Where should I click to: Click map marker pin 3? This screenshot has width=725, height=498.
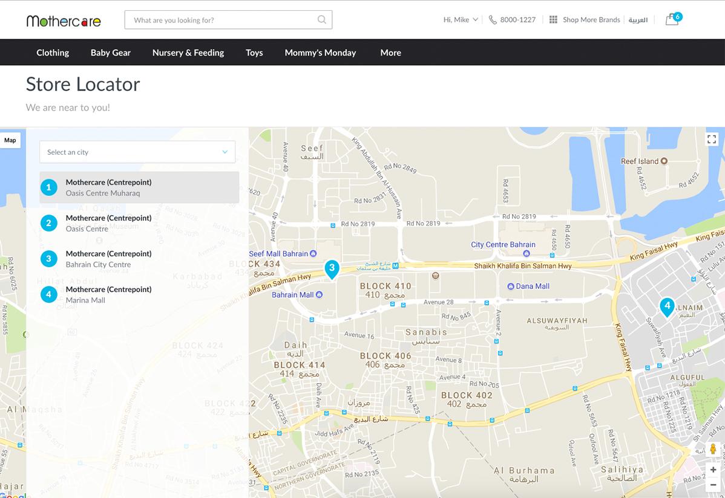332,270
